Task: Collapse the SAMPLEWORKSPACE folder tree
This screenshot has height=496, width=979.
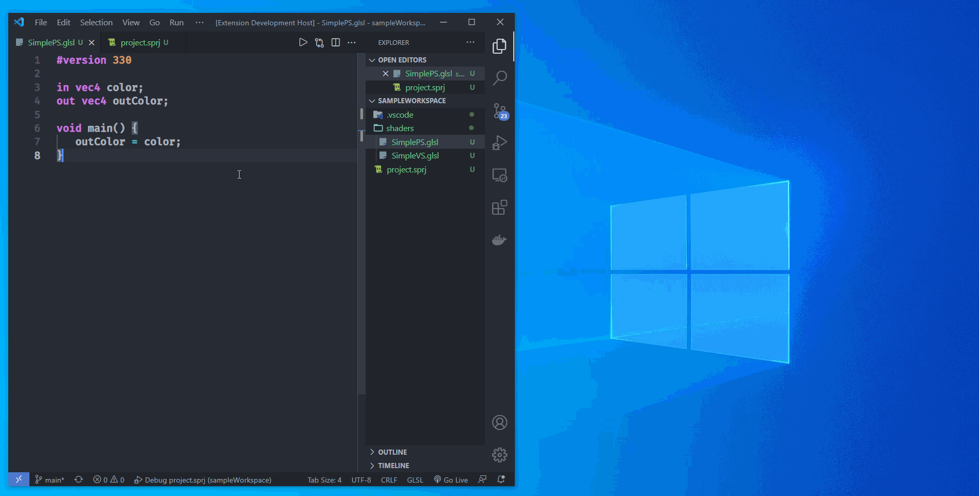Action: [372, 101]
